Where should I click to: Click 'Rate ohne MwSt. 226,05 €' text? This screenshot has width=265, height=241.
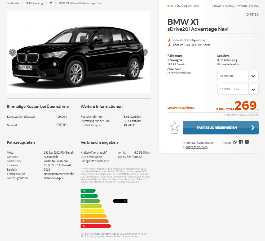click(241, 115)
